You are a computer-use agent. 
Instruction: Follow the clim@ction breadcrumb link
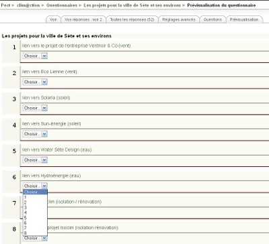(28, 5)
